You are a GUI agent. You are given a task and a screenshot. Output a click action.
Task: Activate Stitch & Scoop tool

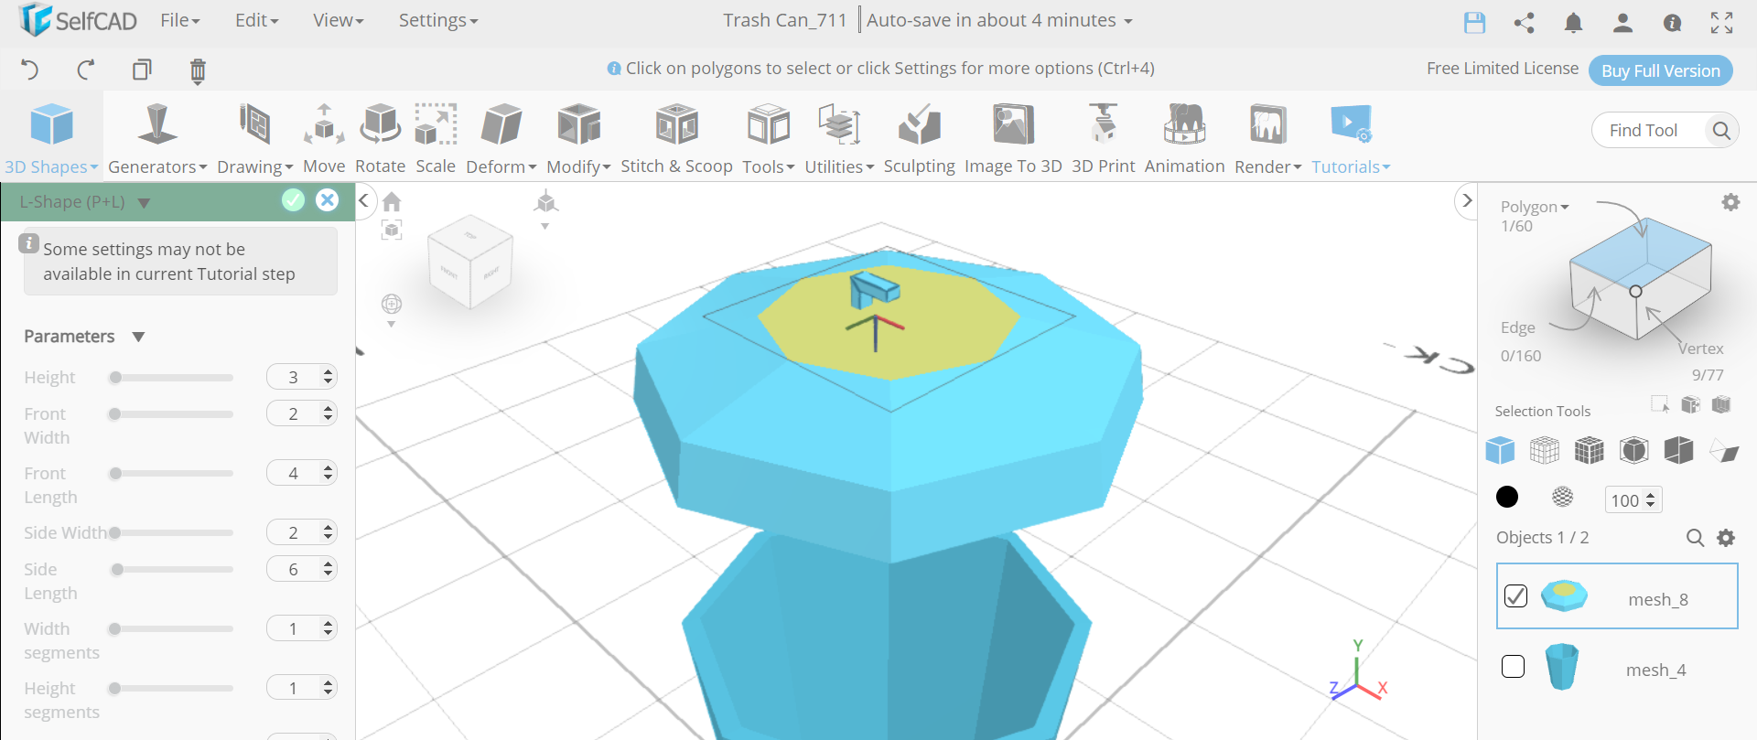point(676,137)
